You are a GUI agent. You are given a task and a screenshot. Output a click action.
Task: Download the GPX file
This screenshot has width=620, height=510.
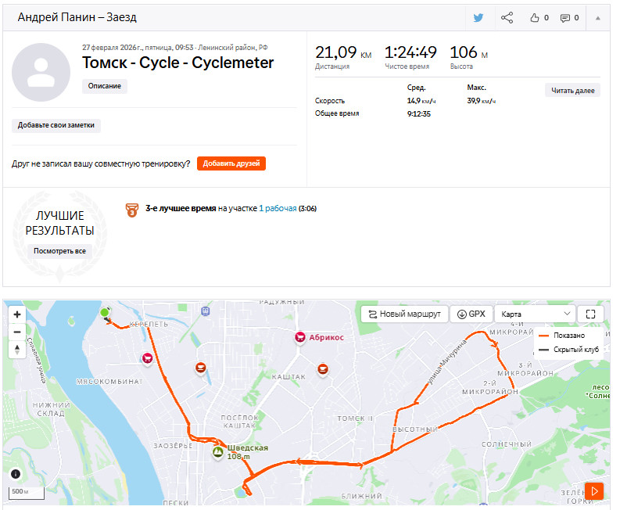click(x=471, y=314)
